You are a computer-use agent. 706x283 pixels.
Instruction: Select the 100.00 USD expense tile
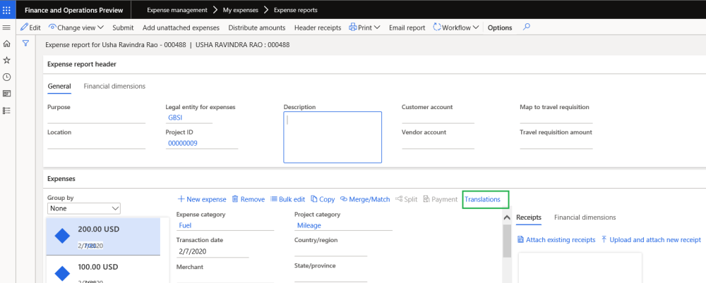tap(104, 270)
